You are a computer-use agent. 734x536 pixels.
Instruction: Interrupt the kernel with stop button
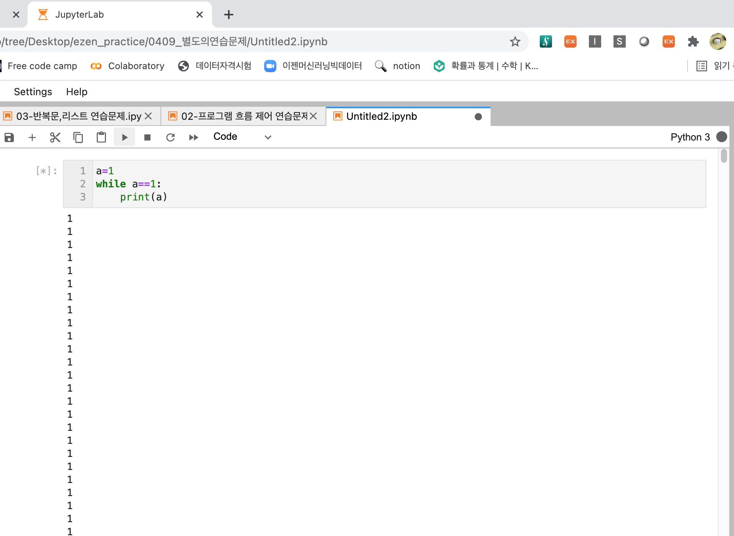click(147, 137)
